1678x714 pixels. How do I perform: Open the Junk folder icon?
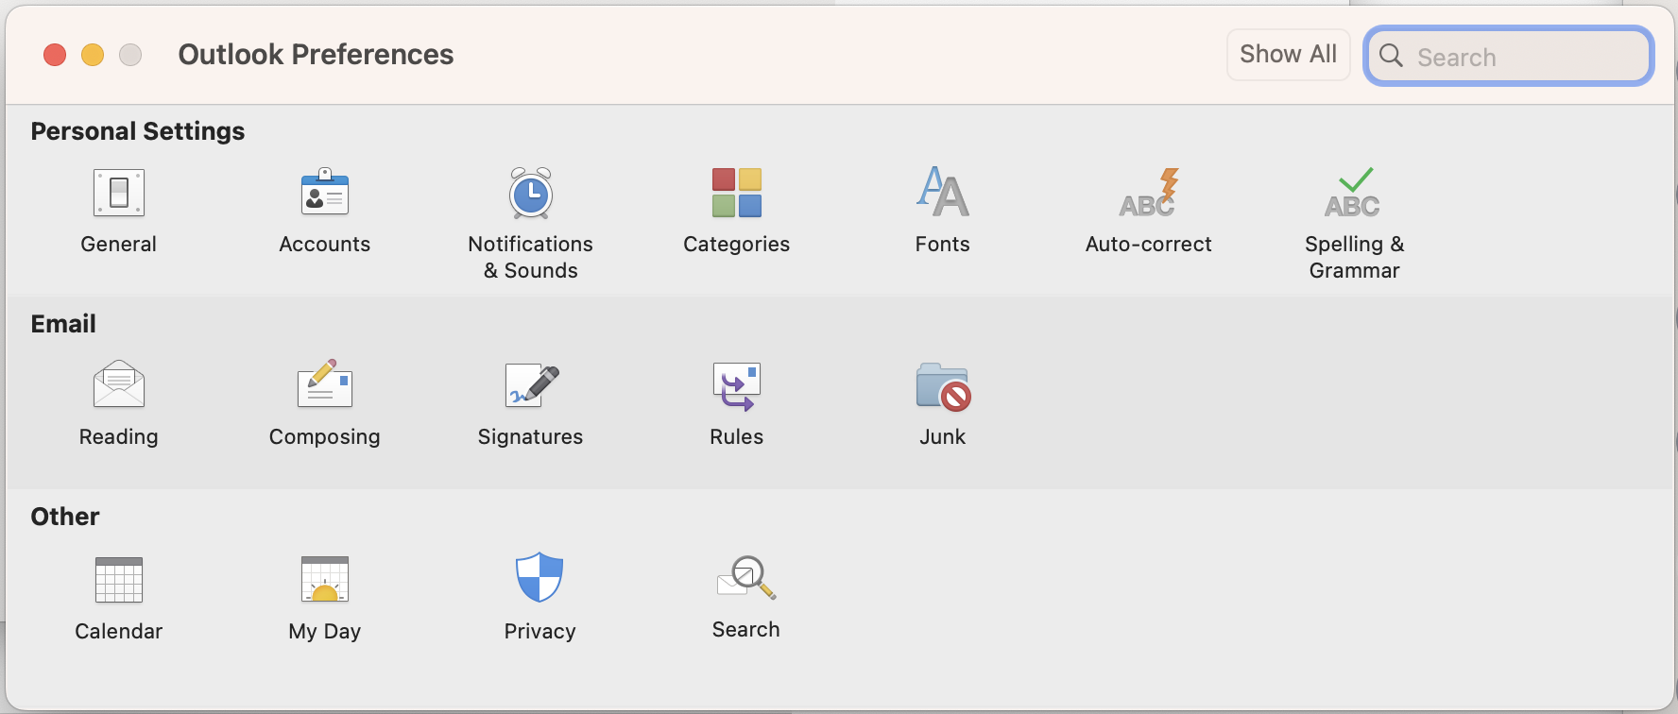tap(943, 386)
